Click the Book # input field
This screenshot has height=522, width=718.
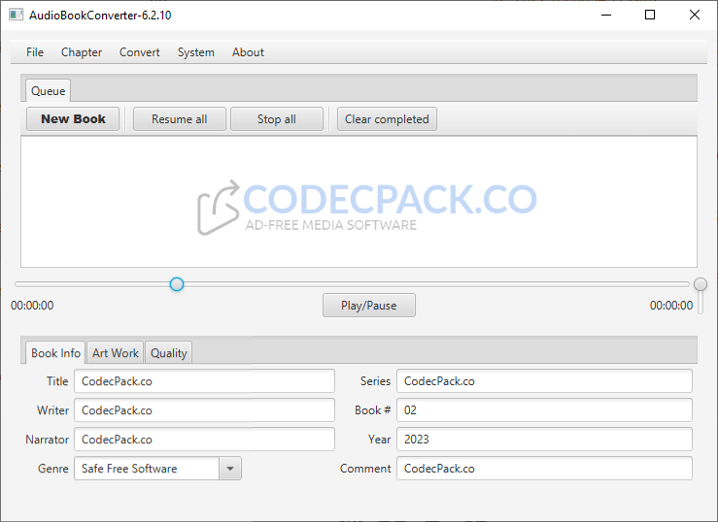[x=544, y=410]
